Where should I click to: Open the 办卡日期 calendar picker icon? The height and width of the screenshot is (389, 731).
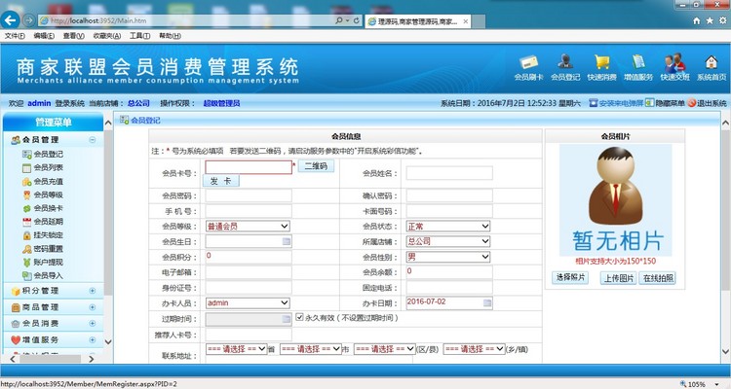coord(487,302)
